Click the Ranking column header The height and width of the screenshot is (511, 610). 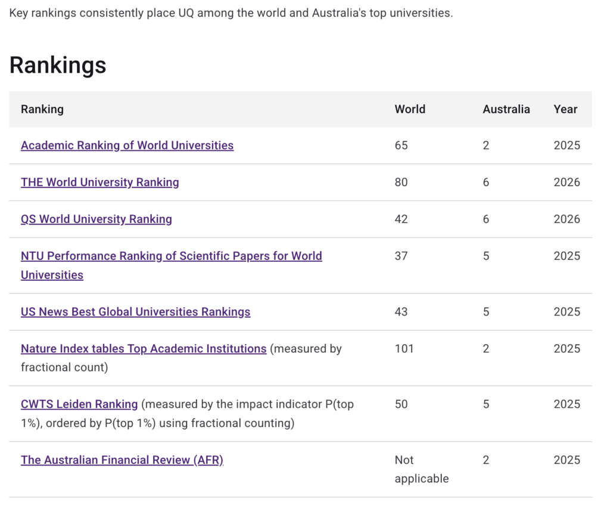[42, 109]
